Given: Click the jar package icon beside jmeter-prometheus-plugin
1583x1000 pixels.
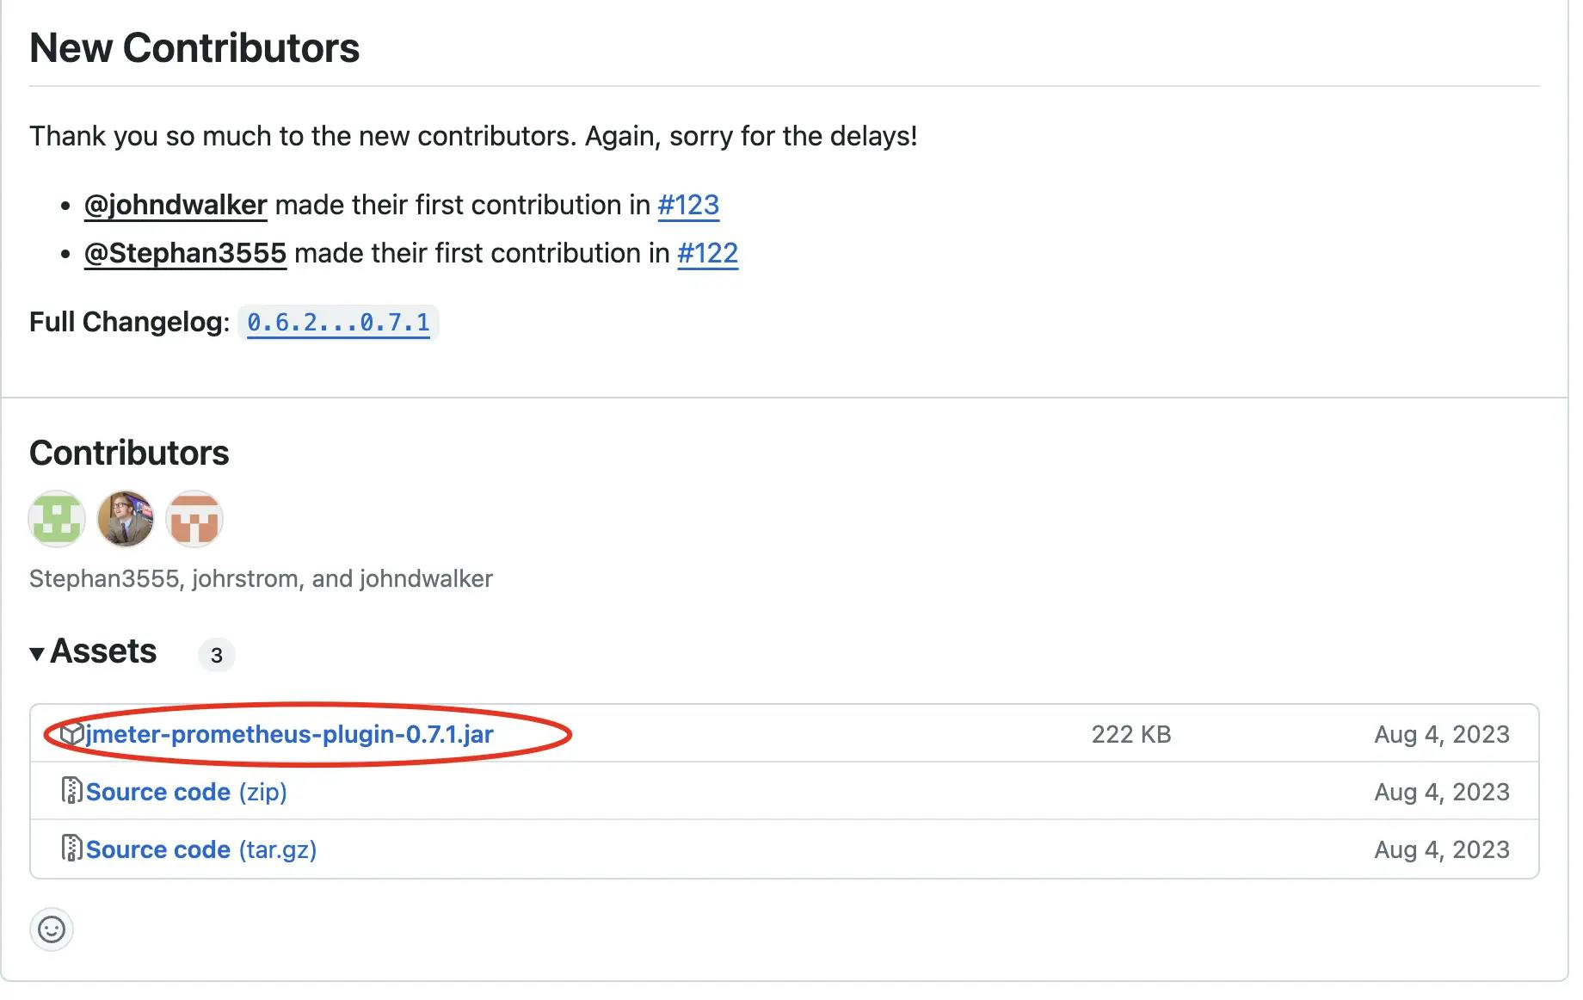Looking at the screenshot, I should pyautogui.click(x=72, y=734).
